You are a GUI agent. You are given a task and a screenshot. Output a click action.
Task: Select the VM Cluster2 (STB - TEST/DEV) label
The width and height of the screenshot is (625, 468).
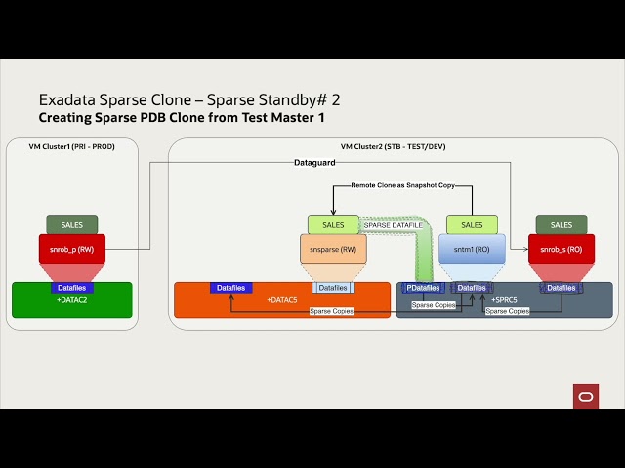[x=393, y=146]
